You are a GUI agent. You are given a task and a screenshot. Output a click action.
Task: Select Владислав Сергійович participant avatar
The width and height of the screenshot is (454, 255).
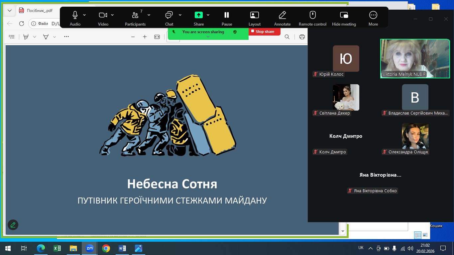[415, 97]
